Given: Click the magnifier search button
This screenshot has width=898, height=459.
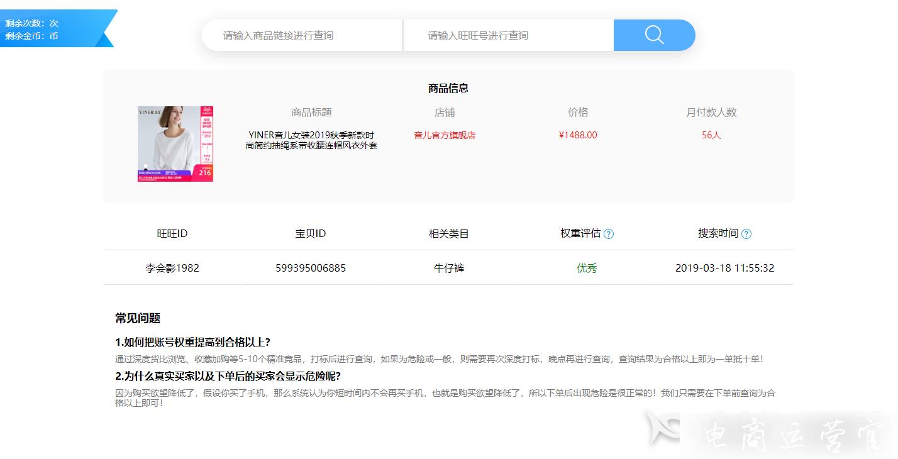Looking at the screenshot, I should pos(654,35).
